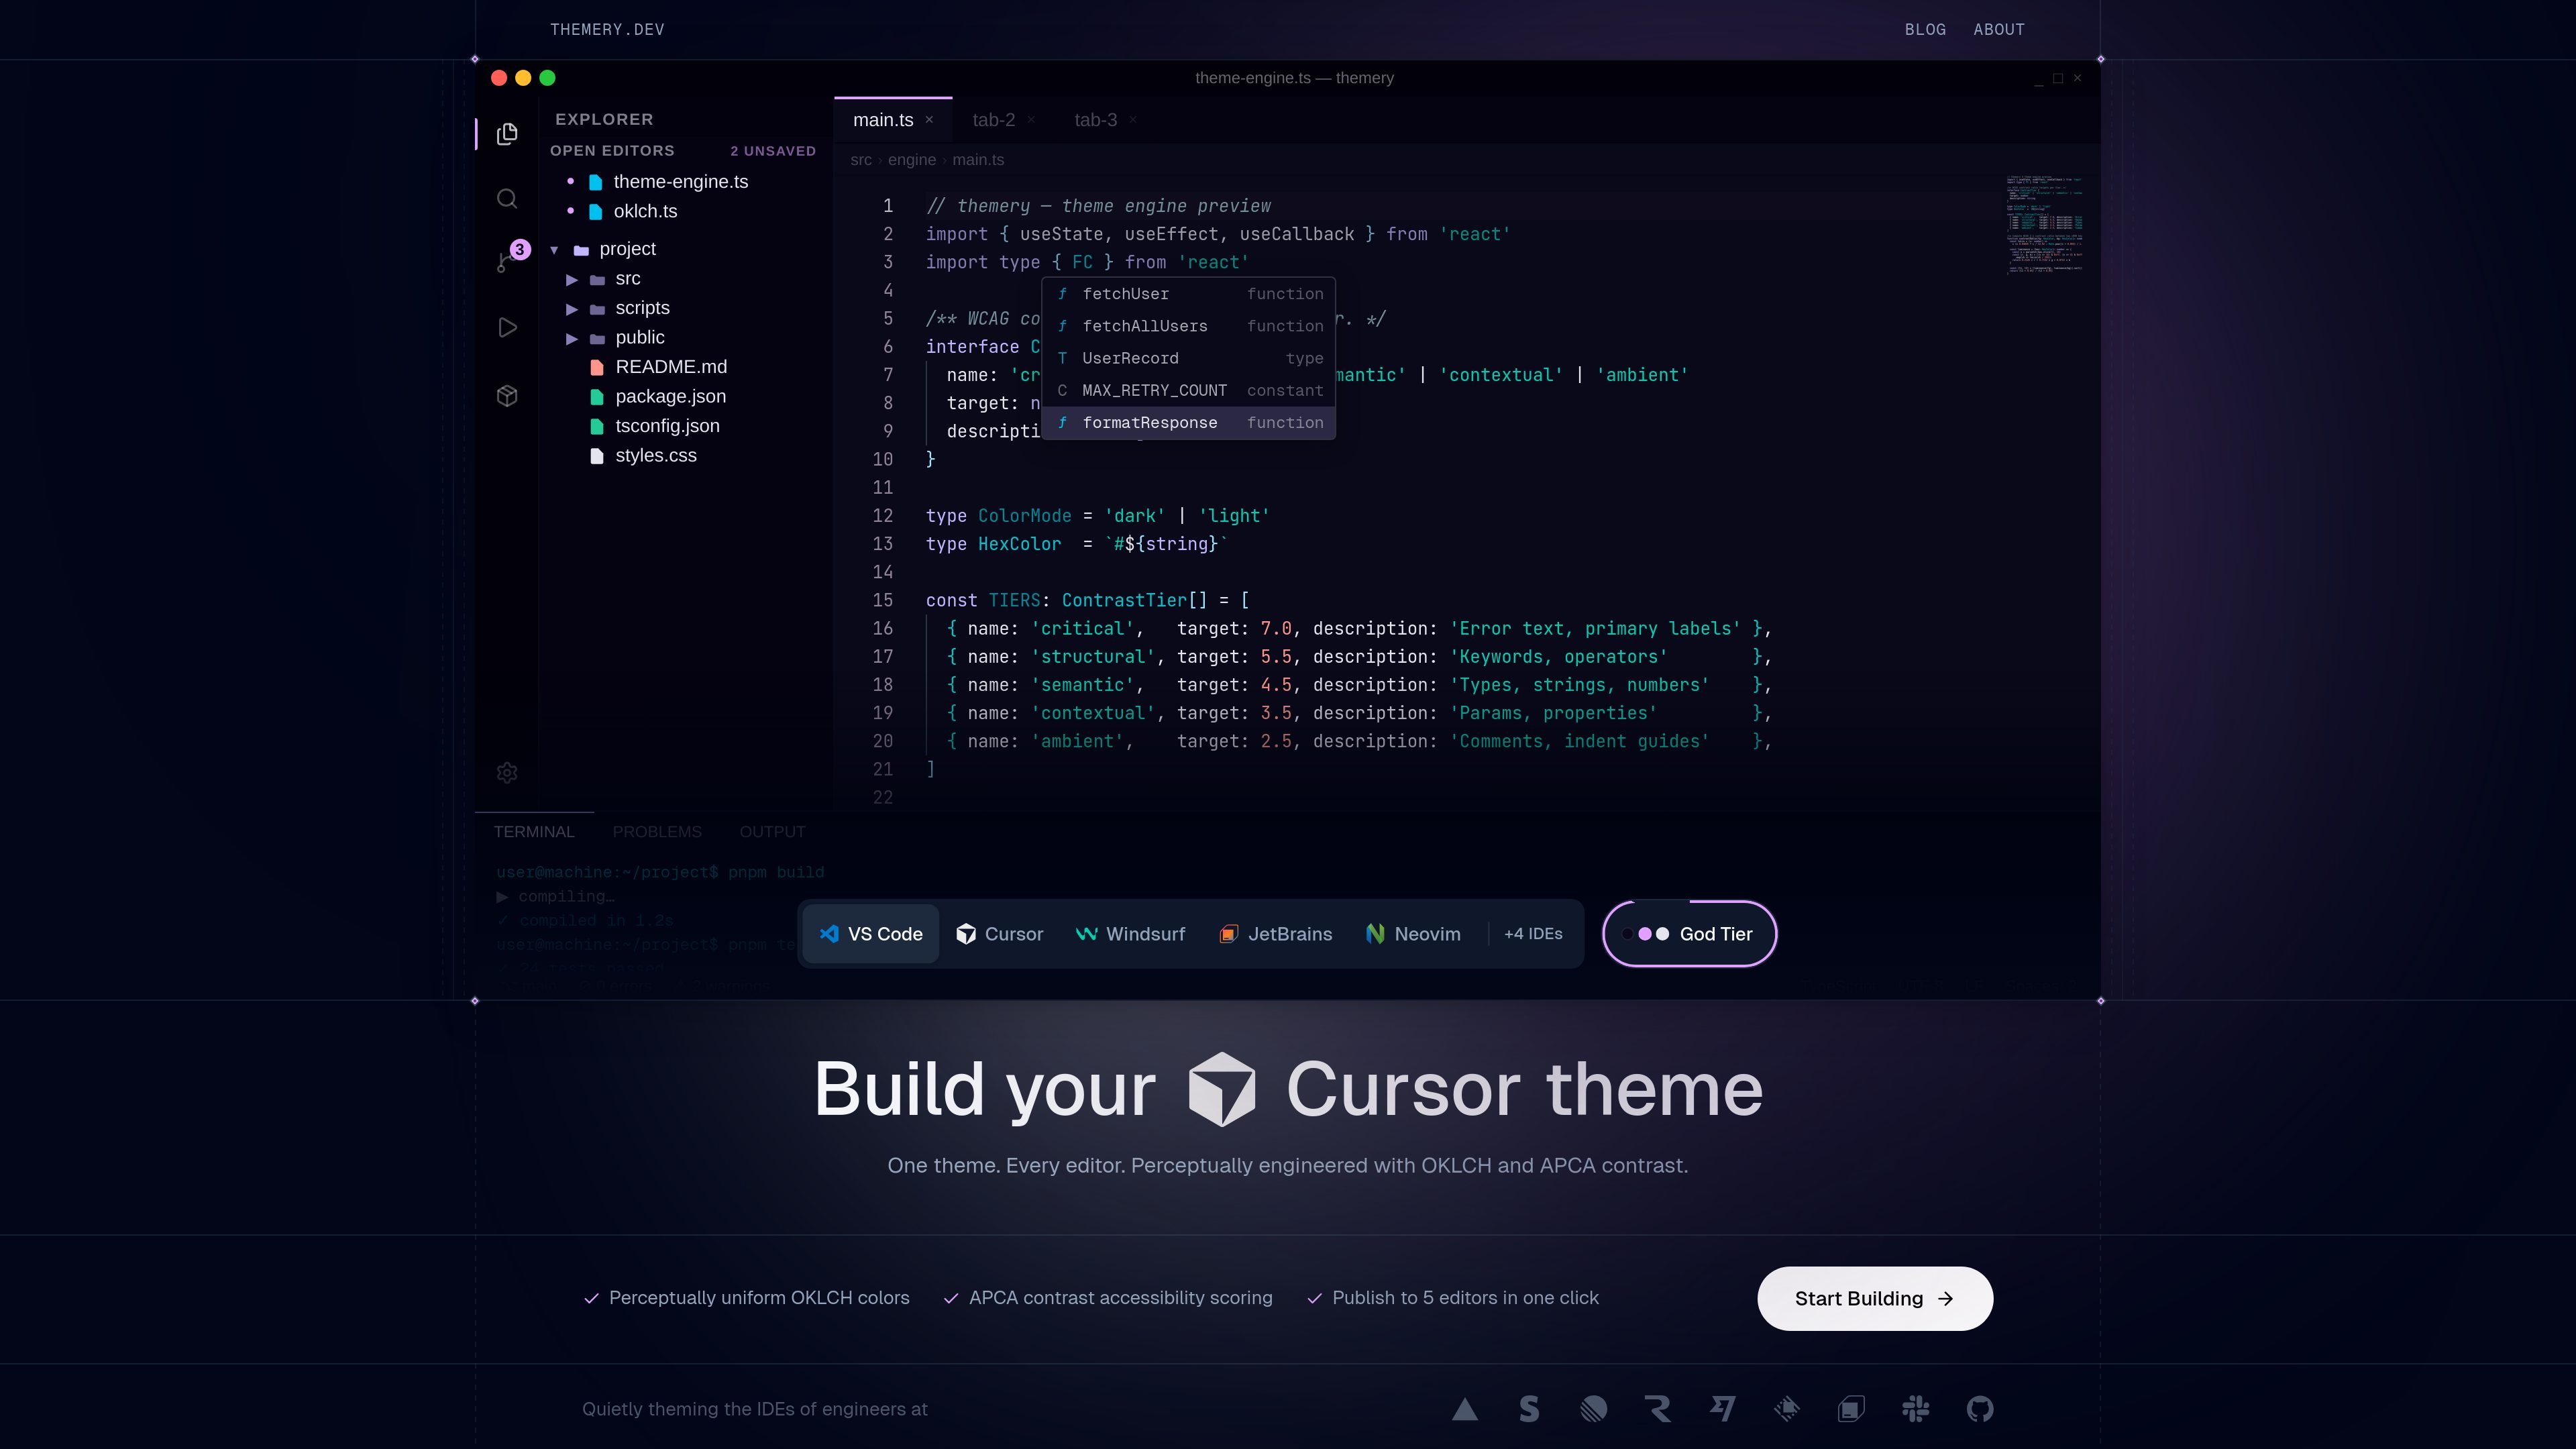
Task: Expand the scripts folder
Action: pyautogui.click(x=572, y=309)
